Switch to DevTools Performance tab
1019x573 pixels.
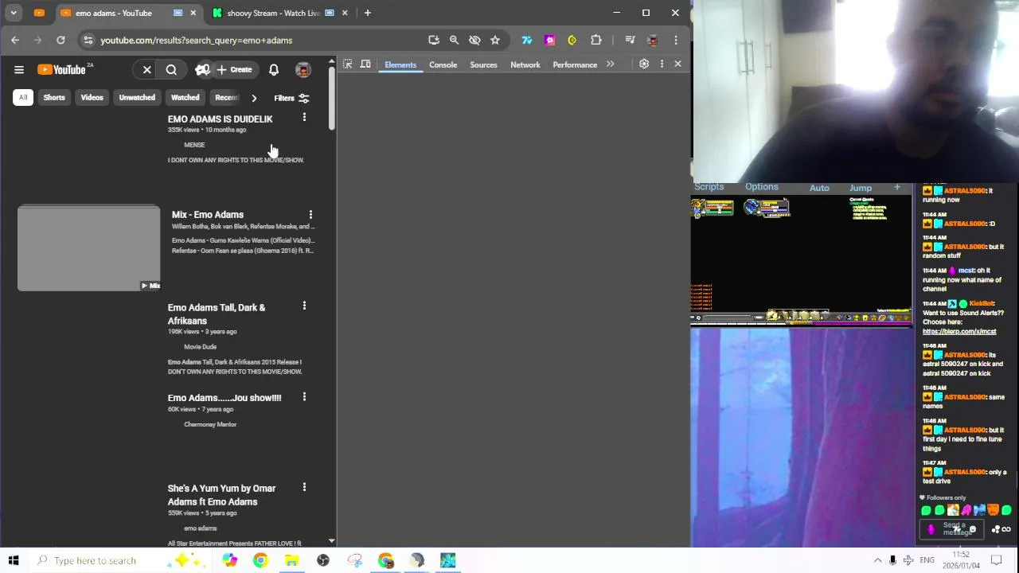(575, 64)
